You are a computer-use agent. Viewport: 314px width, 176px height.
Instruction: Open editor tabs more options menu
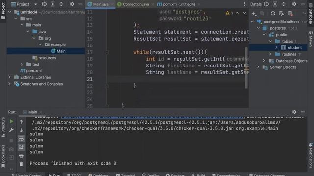click(244, 4)
